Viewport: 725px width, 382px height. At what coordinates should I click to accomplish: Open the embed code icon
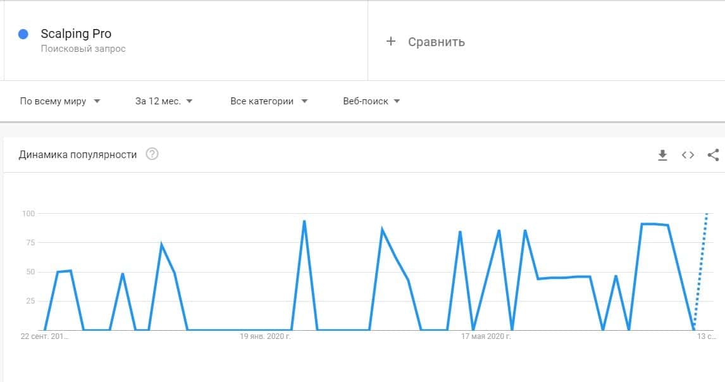(x=688, y=155)
